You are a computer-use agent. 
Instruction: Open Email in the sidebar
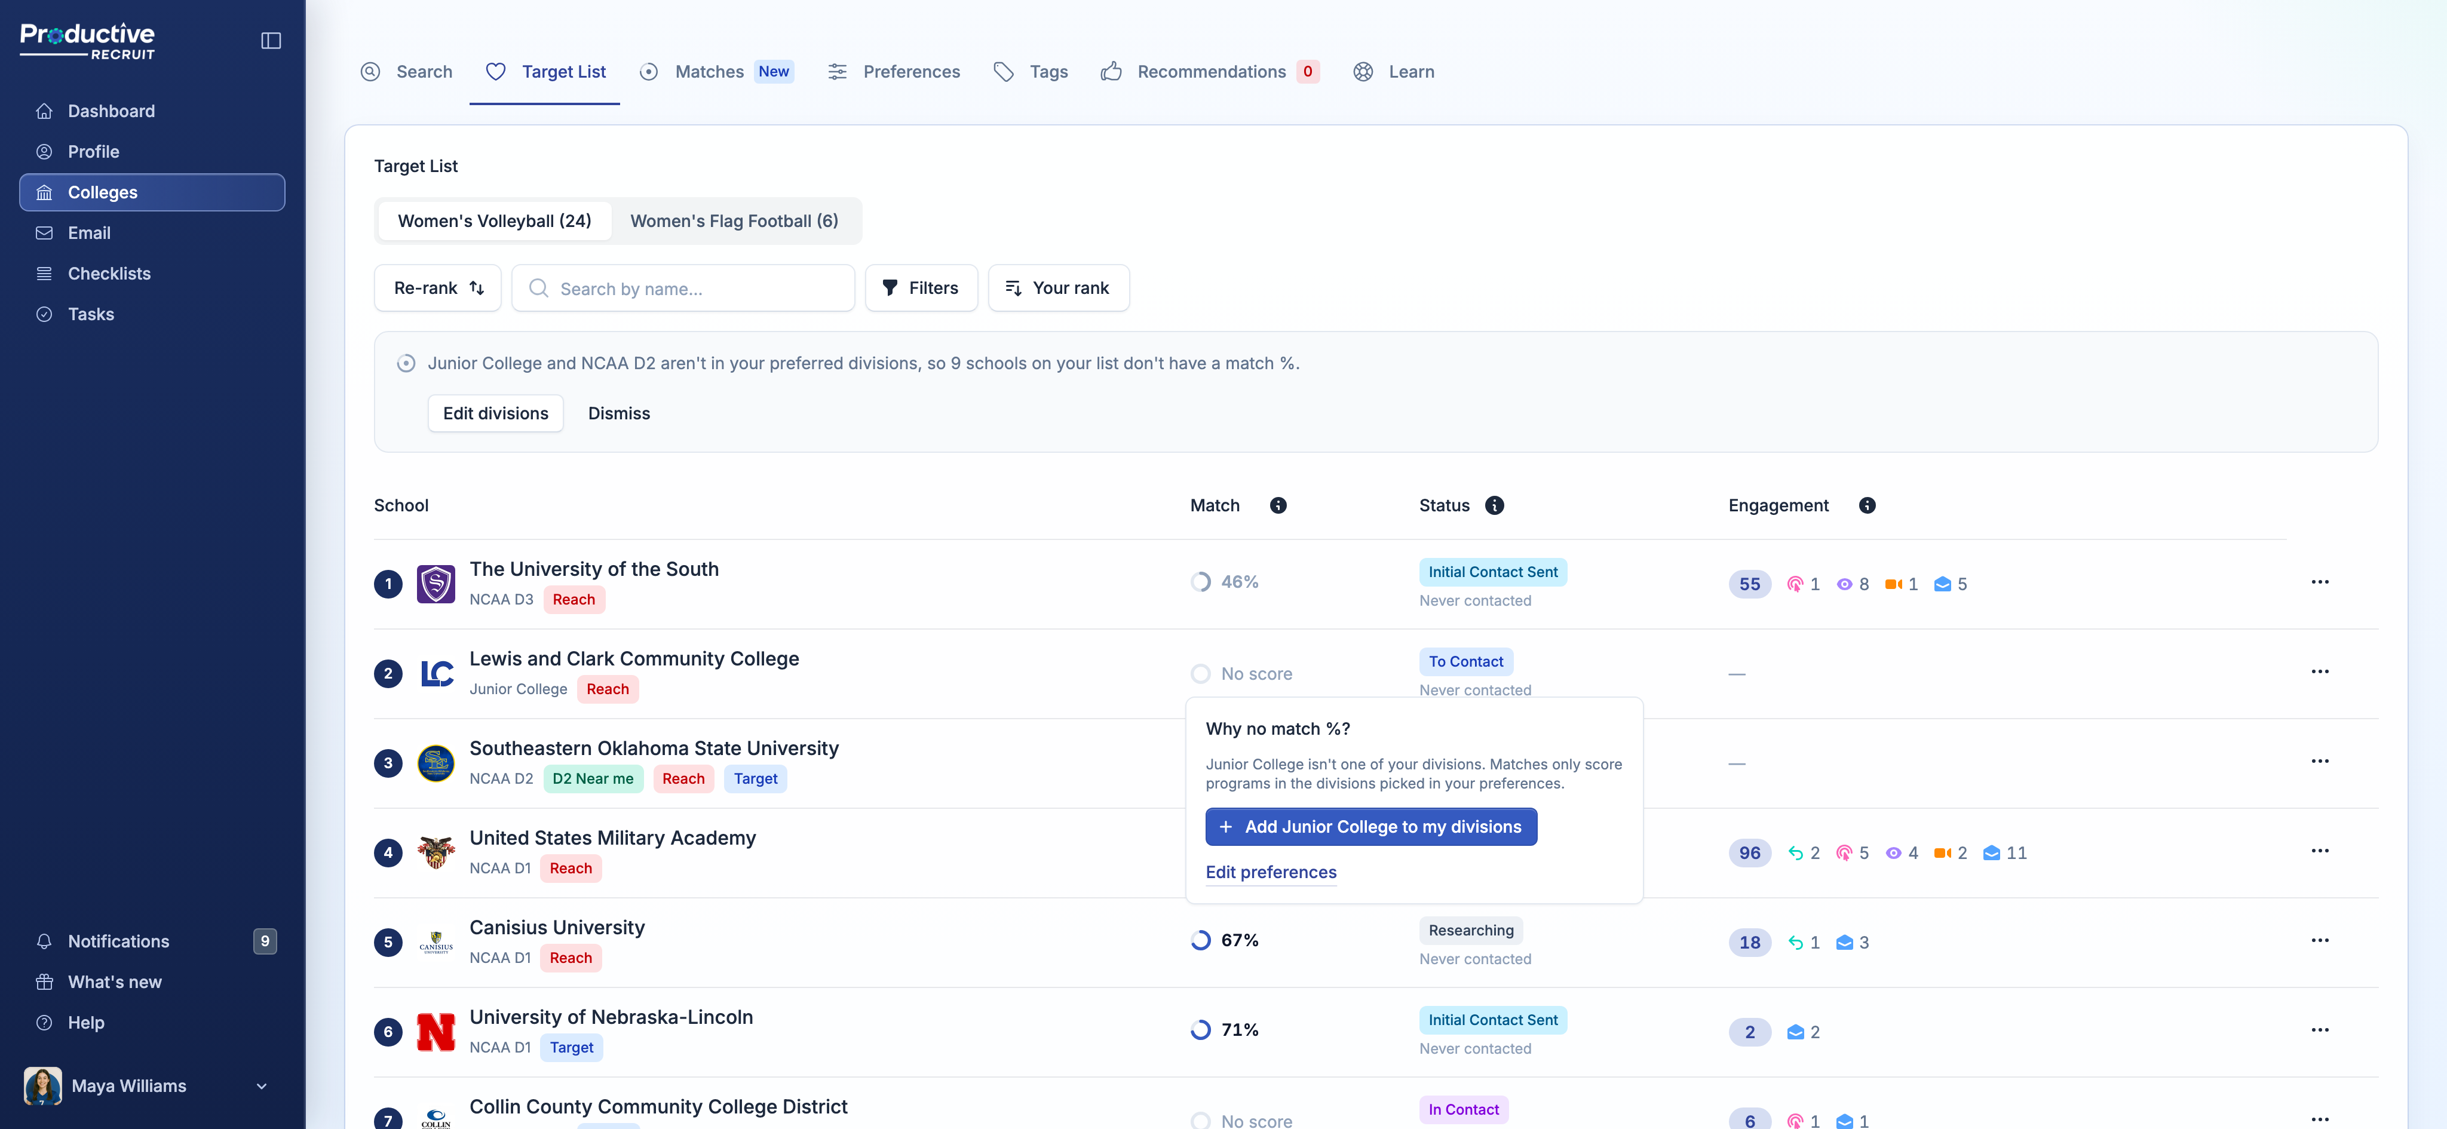coord(152,232)
